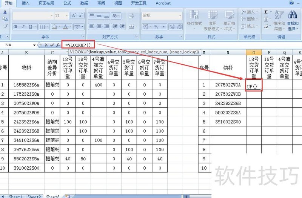Open 套用表格格式 table format menu

(213, 20)
